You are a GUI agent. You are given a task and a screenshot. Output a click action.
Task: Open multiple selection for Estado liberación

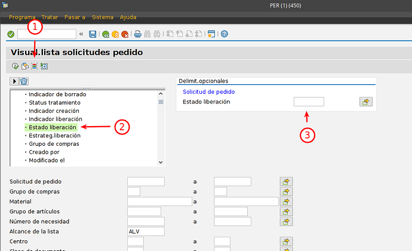click(366, 102)
